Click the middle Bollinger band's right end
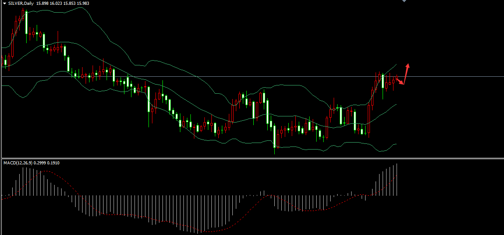 click(x=396, y=105)
